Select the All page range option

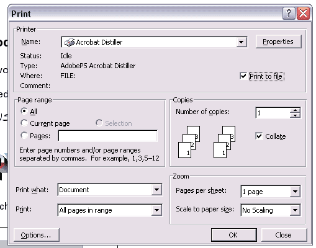pyautogui.click(x=24, y=111)
